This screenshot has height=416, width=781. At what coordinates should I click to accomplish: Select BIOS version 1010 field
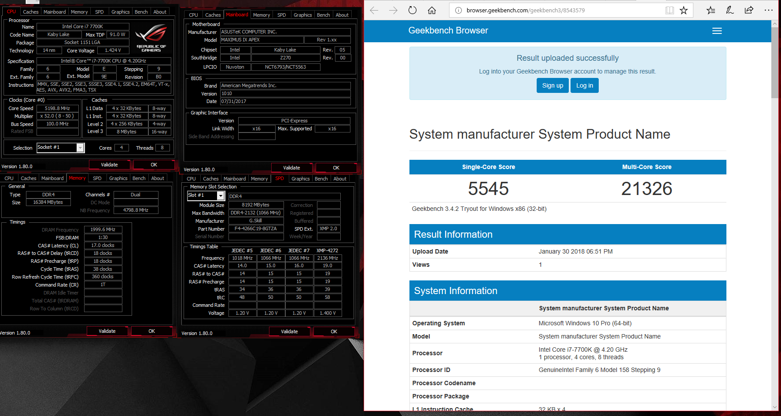(285, 94)
